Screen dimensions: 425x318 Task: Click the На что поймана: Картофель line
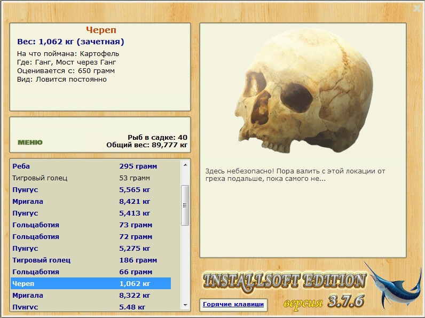click(68, 54)
